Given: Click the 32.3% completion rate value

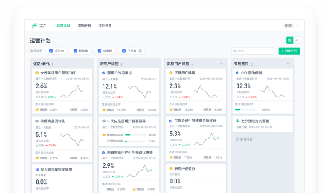Looking at the screenshot, I should [x=243, y=86].
